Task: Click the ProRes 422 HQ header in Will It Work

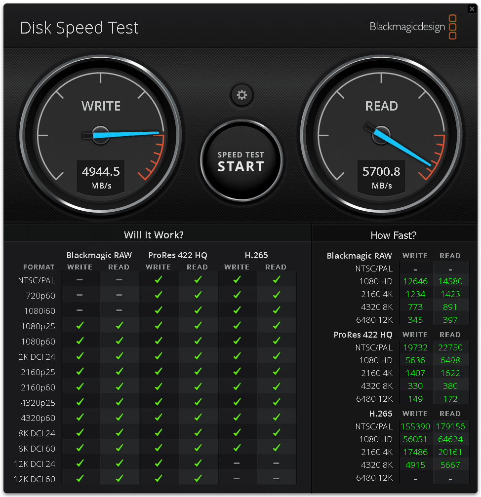Action: click(178, 255)
